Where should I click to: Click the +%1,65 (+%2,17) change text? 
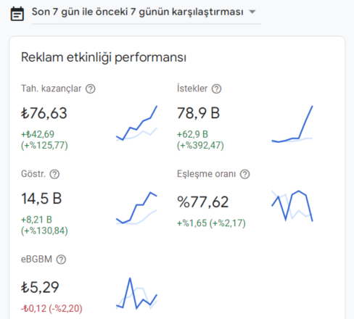pyautogui.click(x=211, y=223)
